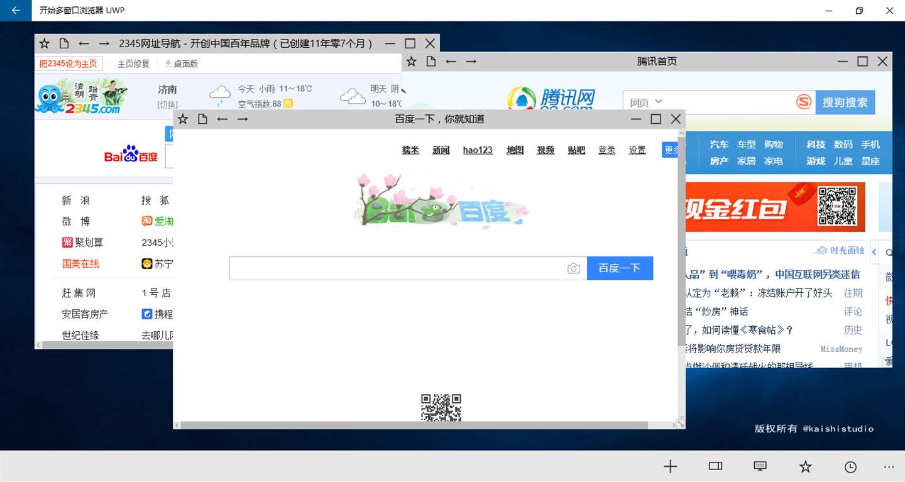Image resolution: width=905 pixels, height=482 pixels.
Task: Open 微博 link in 2345 window
Action: click(76, 221)
